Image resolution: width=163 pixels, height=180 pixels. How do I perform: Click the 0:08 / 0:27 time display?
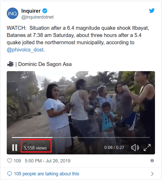pyautogui.click(x=114, y=148)
